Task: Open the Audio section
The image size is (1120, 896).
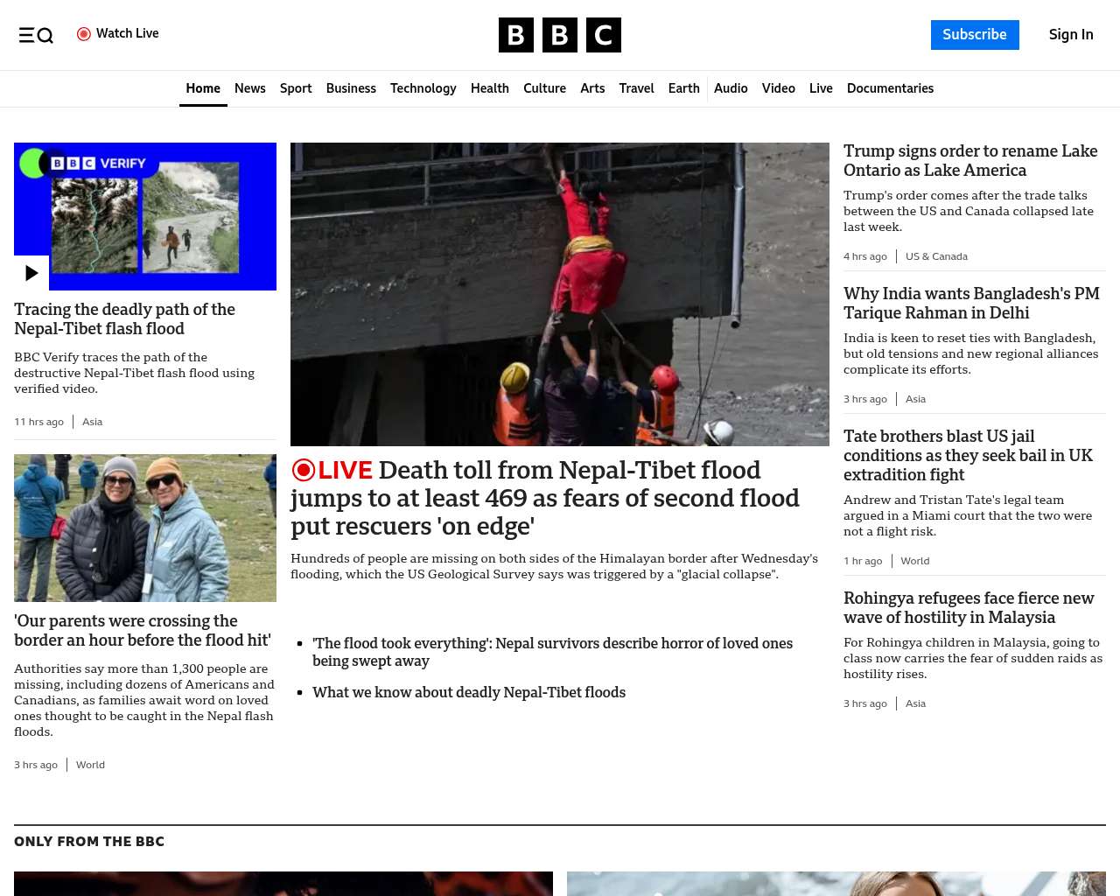Action: (731, 88)
